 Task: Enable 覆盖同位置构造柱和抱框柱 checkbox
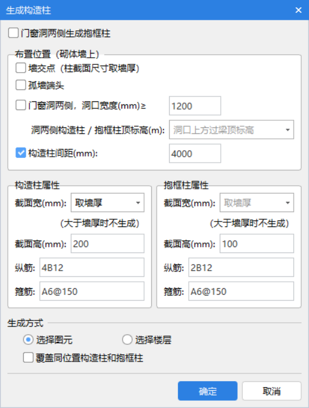pyautogui.click(x=28, y=358)
